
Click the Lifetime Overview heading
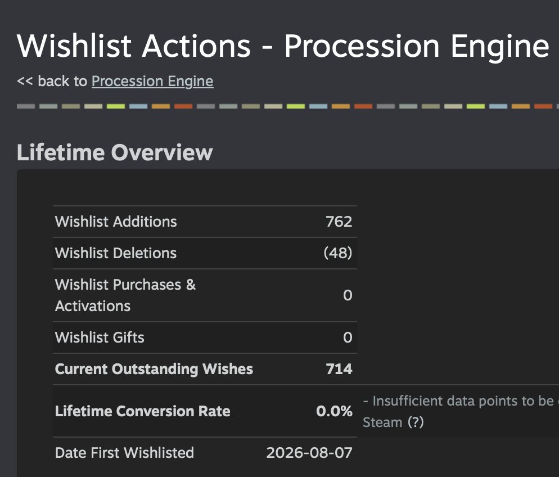(115, 152)
